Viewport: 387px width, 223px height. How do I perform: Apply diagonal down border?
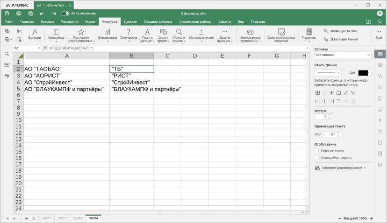(x=352, y=93)
